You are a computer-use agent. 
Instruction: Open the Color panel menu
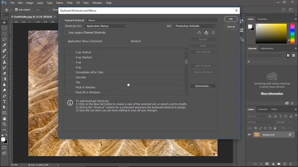coord(296,19)
